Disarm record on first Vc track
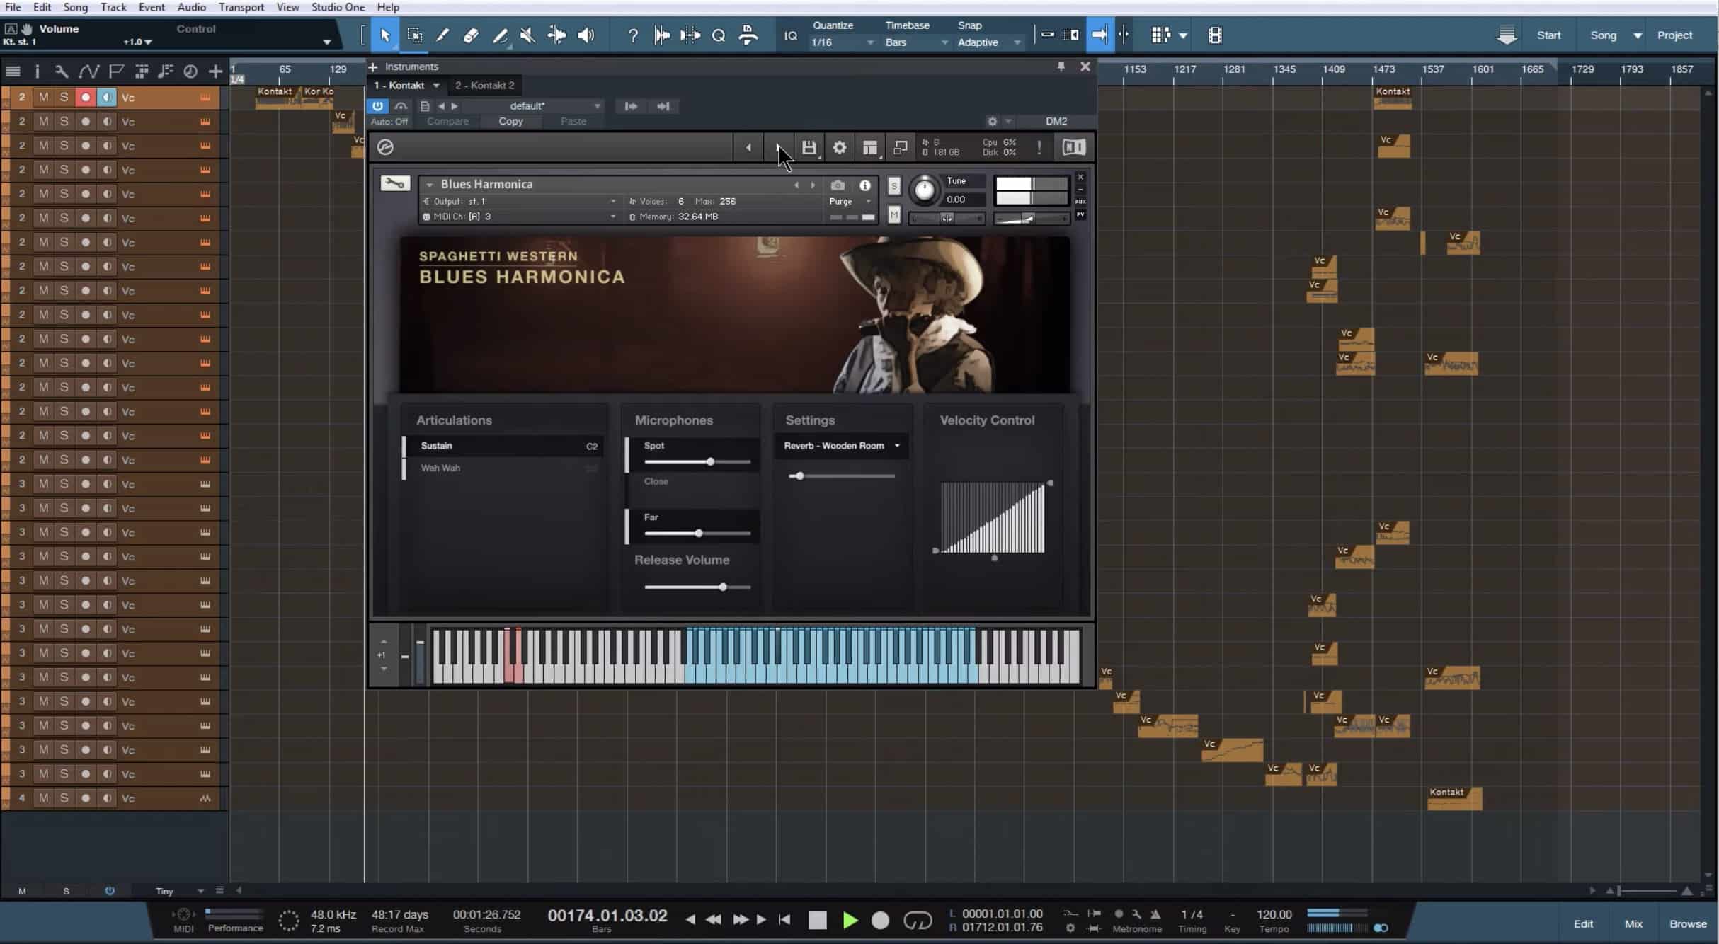1719x944 pixels. point(86,98)
